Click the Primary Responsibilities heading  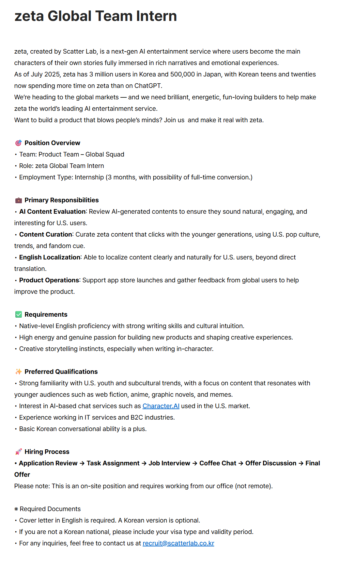point(62,200)
